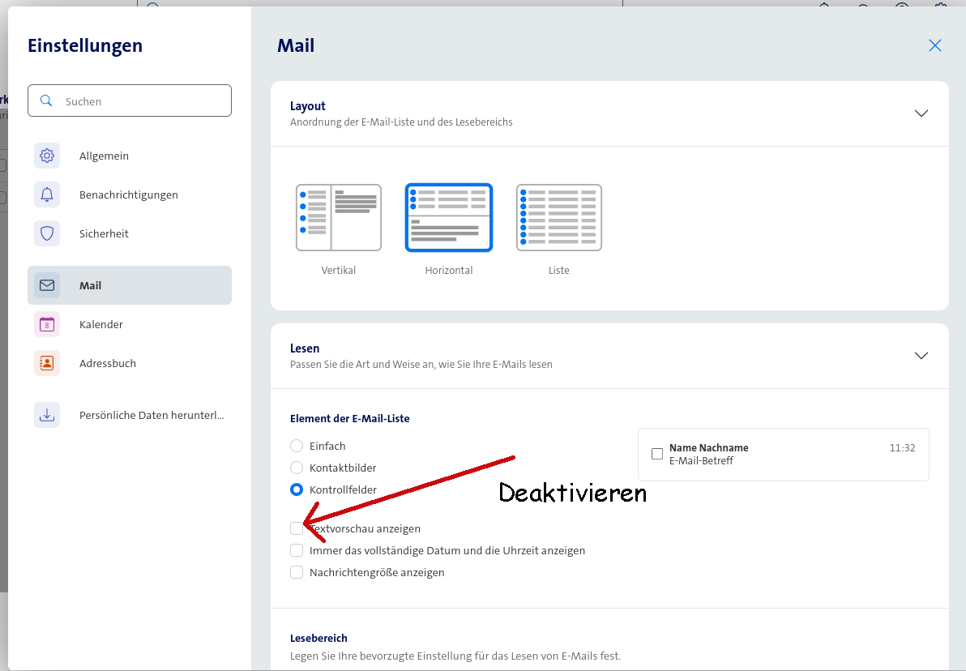
Task: Collapse the Lesen section chevron
Action: click(921, 356)
